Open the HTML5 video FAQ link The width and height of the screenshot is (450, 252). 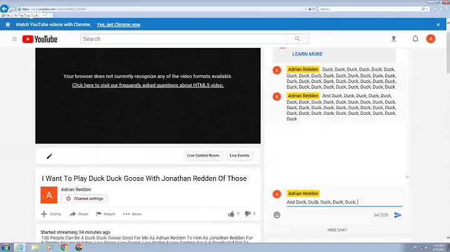[x=147, y=85]
